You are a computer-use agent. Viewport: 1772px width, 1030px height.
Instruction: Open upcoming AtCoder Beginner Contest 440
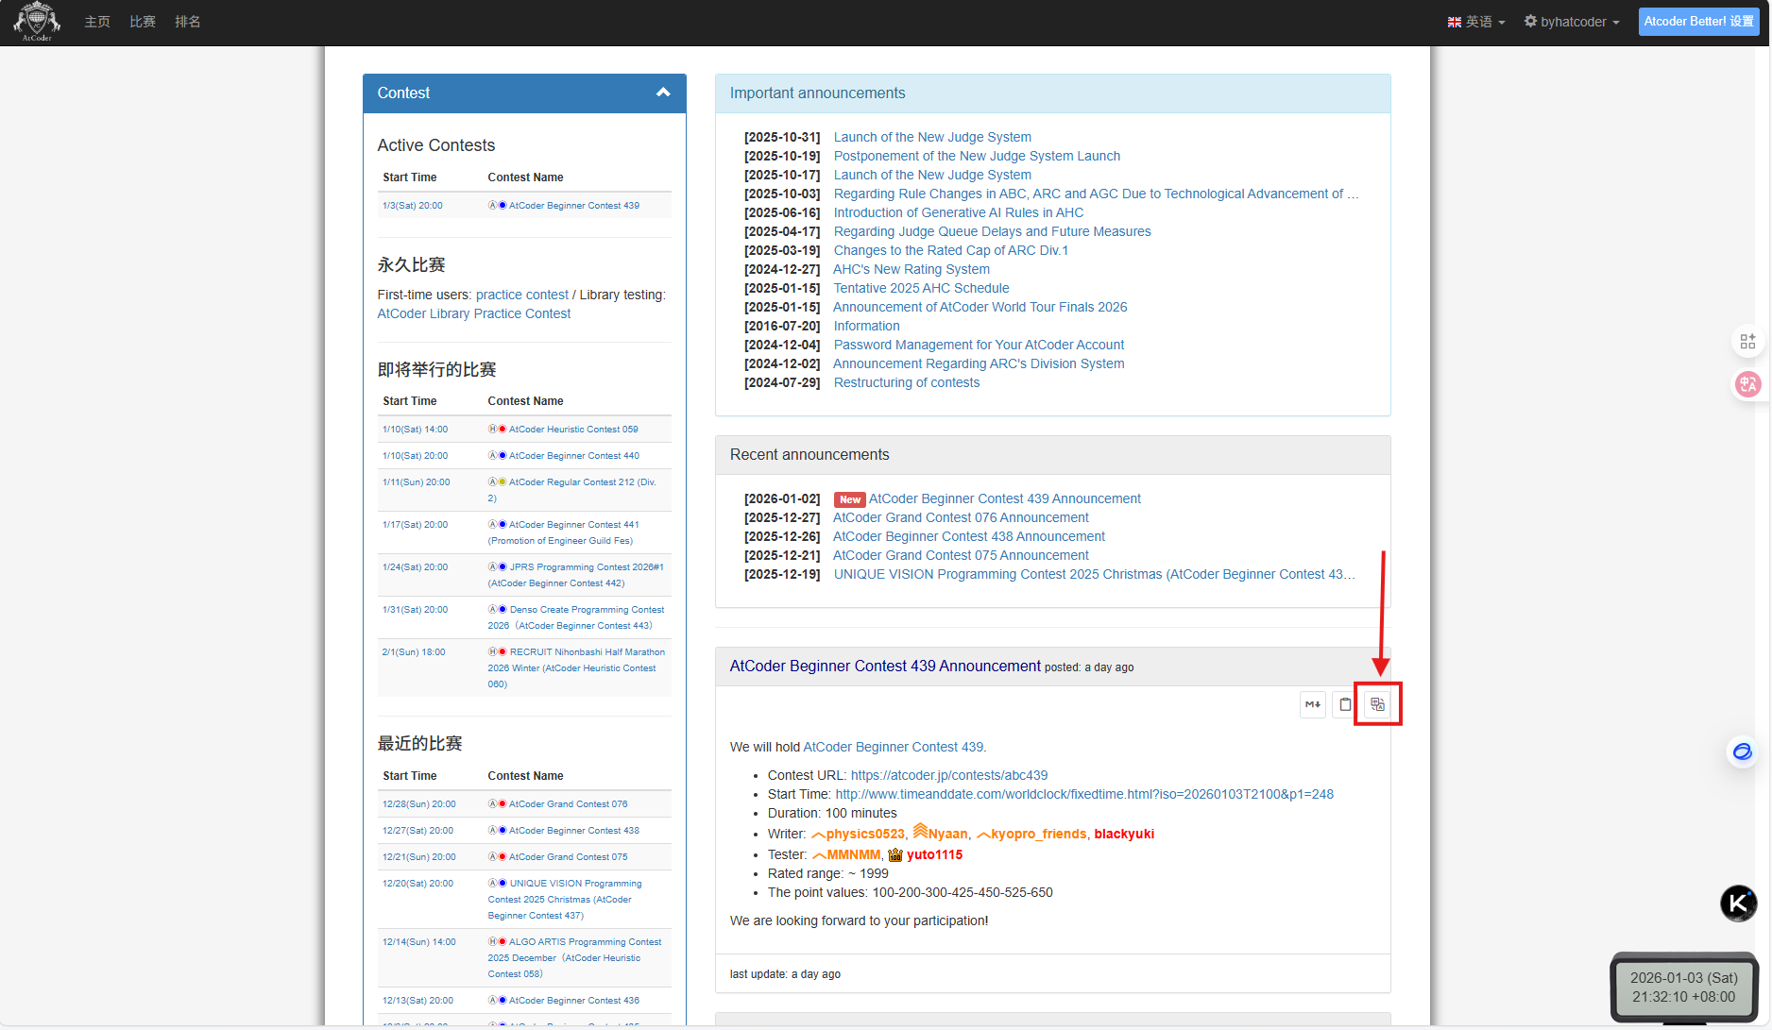click(574, 456)
